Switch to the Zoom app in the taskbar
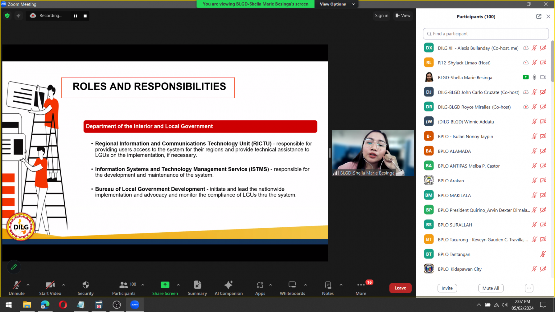 pos(135,305)
